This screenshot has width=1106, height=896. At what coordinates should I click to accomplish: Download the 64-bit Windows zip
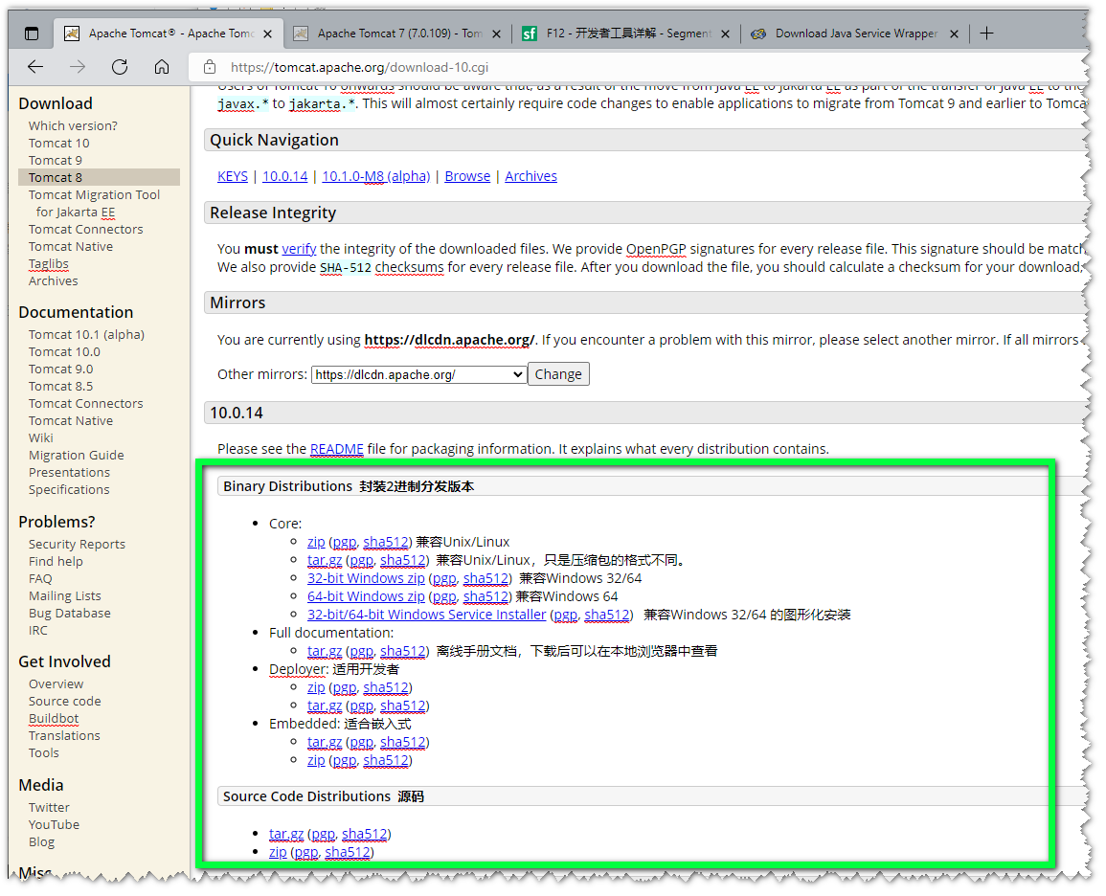click(366, 597)
